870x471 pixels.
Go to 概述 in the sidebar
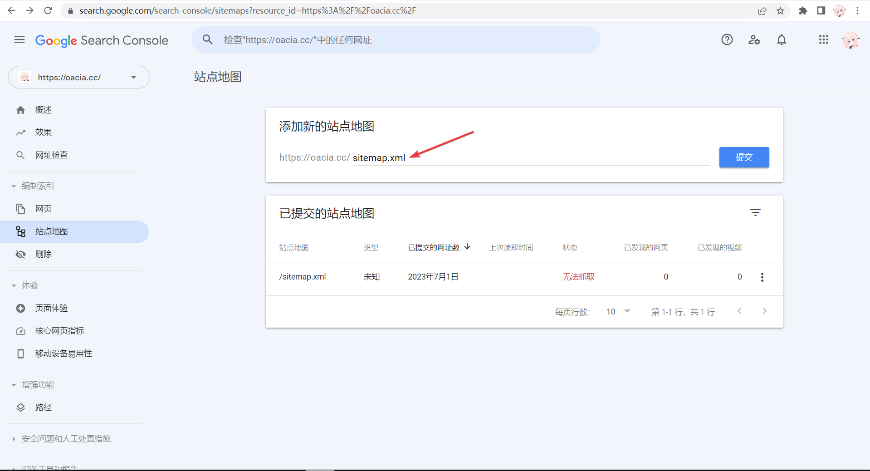[44, 110]
